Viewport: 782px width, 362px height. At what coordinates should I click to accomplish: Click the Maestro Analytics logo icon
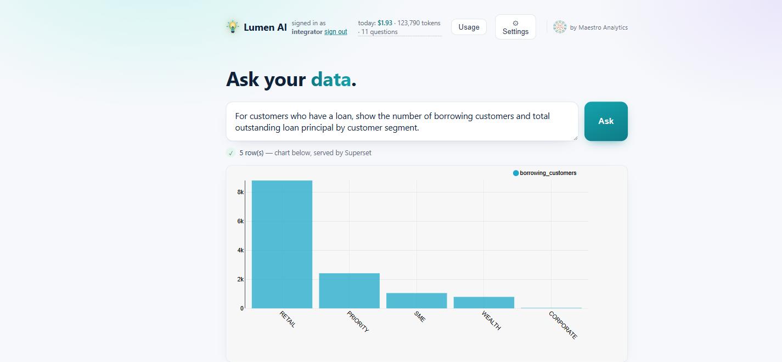tap(560, 27)
